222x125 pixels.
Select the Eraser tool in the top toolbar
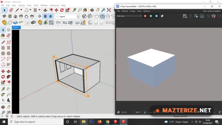tap(11, 10)
